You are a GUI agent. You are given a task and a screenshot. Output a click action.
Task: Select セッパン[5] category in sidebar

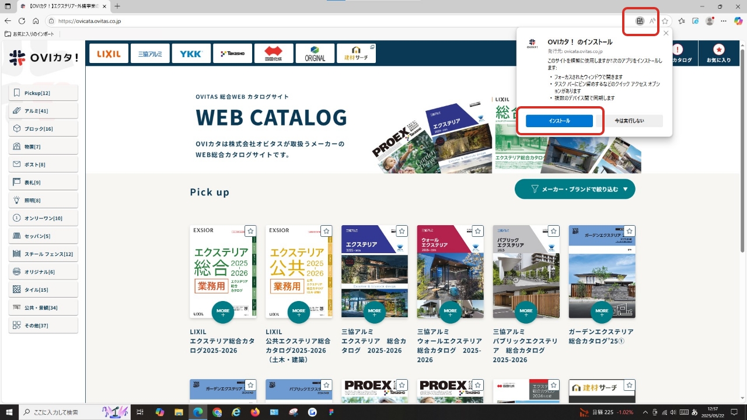(x=43, y=236)
